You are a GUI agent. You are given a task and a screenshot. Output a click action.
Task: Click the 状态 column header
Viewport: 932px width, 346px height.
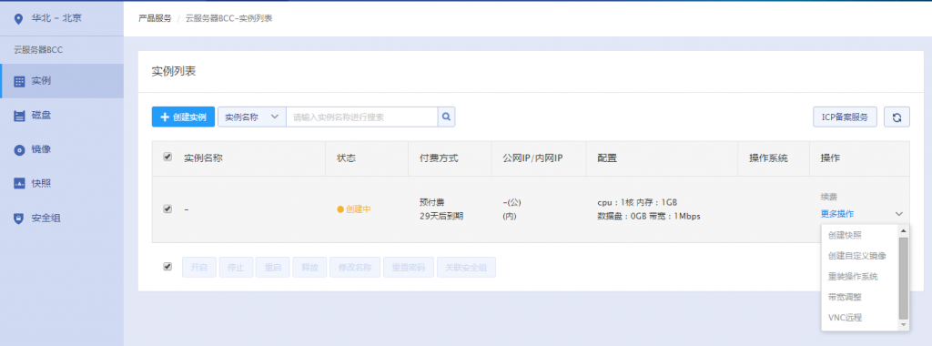[x=346, y=158]
